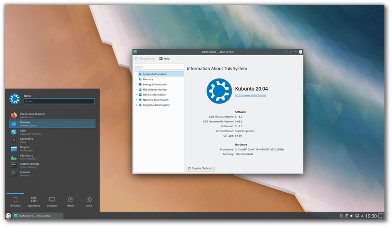Open LibreOffice from favourites list
The height and width of the screenshot is (227, 392).
pyautogui.click(x=27, y=140)
